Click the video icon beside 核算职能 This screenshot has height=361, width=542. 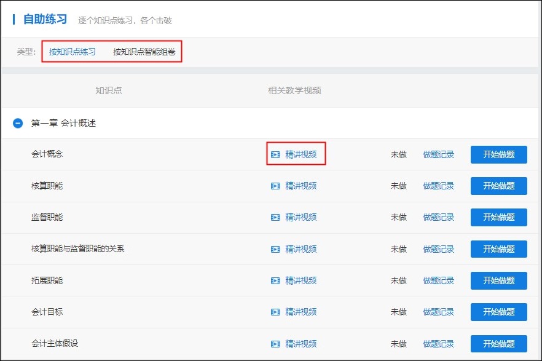(277, 186)
